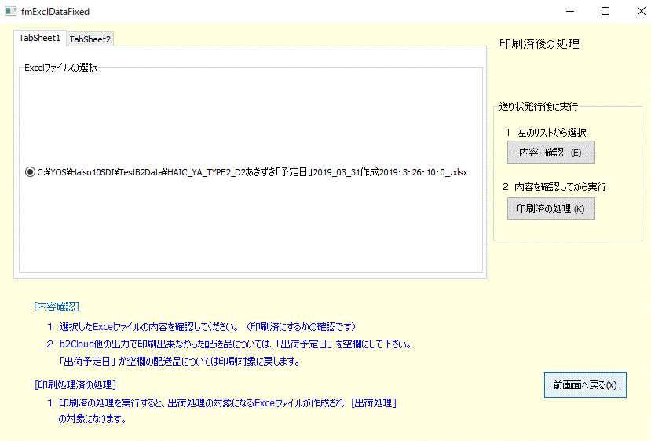The image size is (651, 441).
Task: Click the [印刷処理済の処理] blue heading
Action: point(75,385)
